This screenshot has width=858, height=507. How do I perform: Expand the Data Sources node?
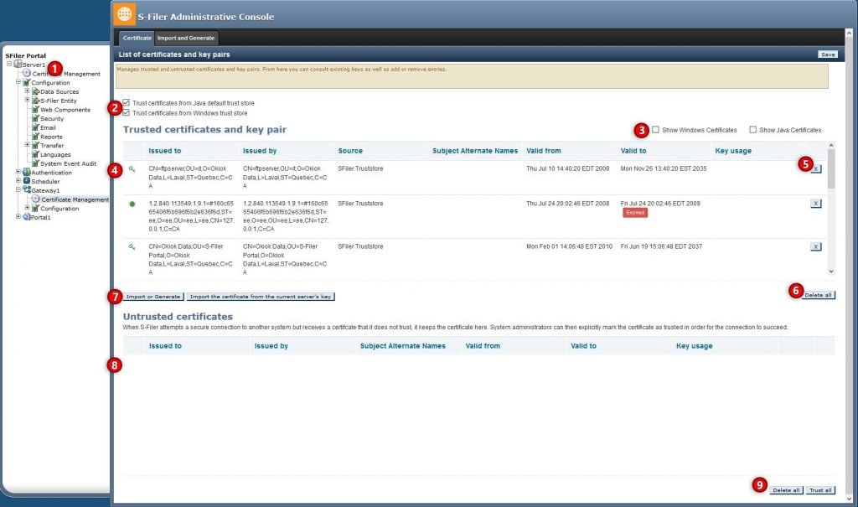(x=27, y=91)
